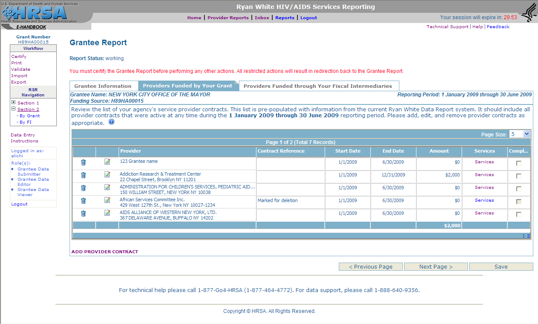538x324 pixels.
Task: Click the Next Page button
Action: coord(436,267)
